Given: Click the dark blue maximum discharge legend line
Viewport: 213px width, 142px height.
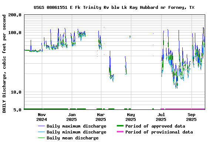Looking at the screenshot, I should click(x=41, y=126).
